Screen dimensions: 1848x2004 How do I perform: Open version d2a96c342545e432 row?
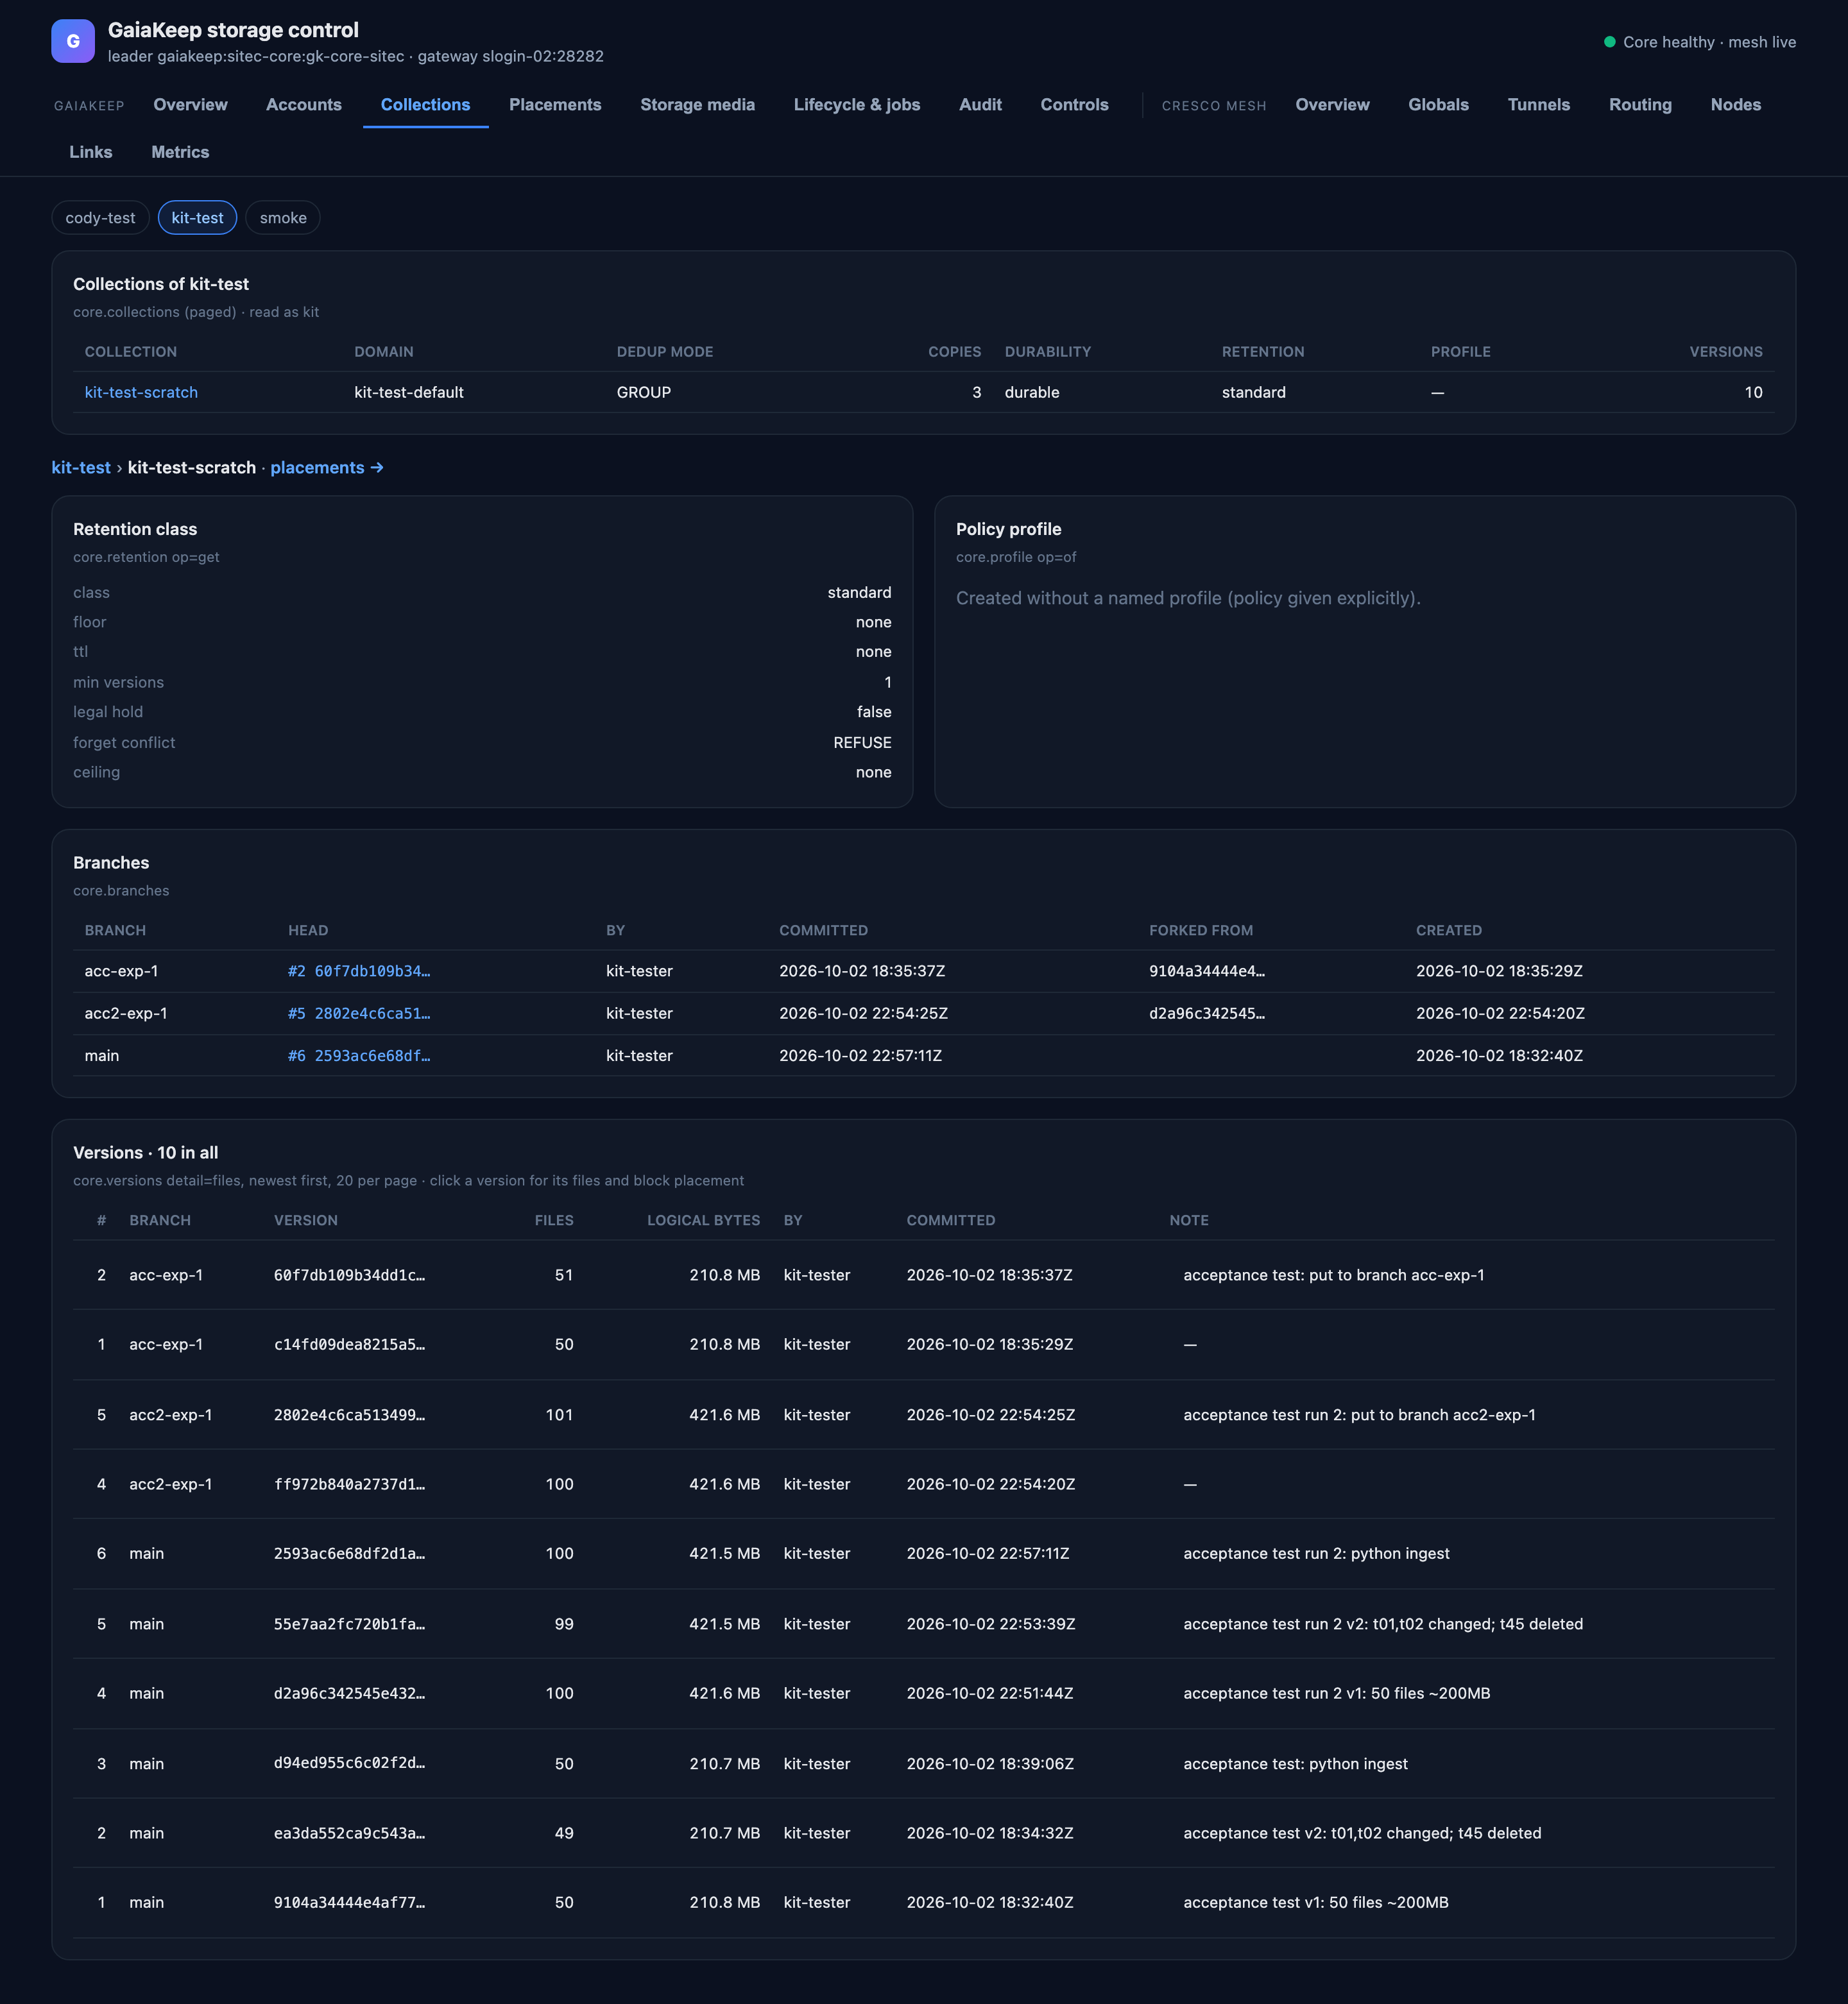coord(923,1694)
